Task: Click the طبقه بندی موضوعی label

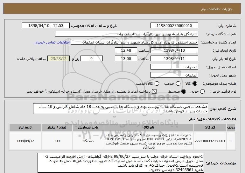Action: pos(220,84)
